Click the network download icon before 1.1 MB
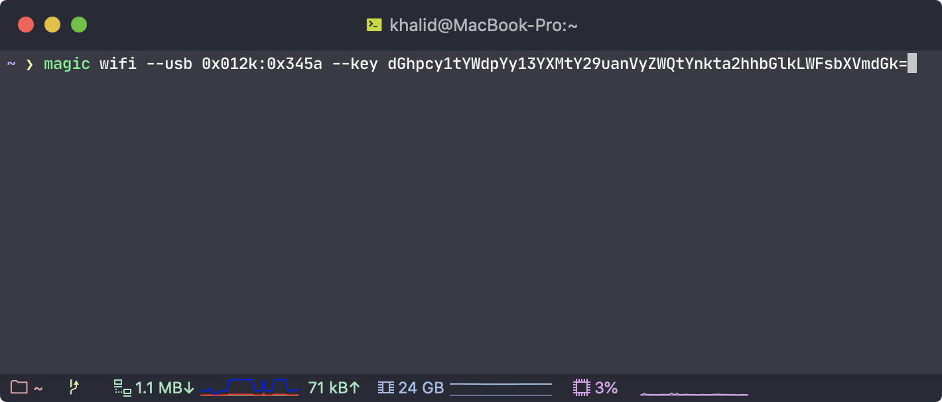 tap(121, 387)
